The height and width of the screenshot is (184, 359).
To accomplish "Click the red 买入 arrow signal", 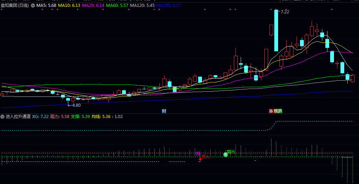I will 201,159.
